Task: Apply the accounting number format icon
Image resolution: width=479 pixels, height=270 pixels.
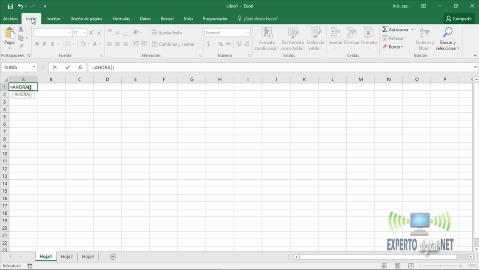Action: (x=209, y=44)
